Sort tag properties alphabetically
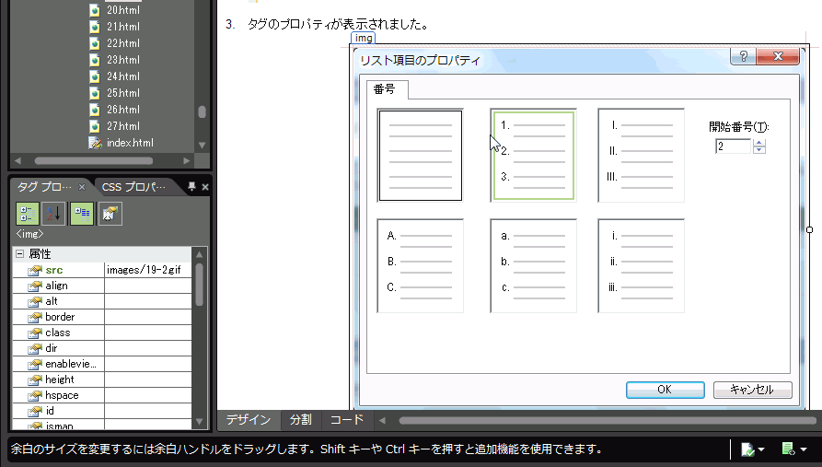 tap(54, 214)
